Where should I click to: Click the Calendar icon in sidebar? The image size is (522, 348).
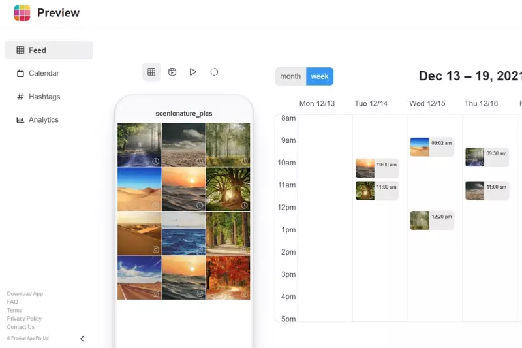[20, 73]
